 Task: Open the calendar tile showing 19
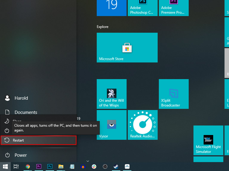pyautogui.click(x=112, y=8)
